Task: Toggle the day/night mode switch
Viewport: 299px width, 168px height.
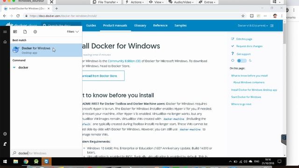Action: click(242, 61)
